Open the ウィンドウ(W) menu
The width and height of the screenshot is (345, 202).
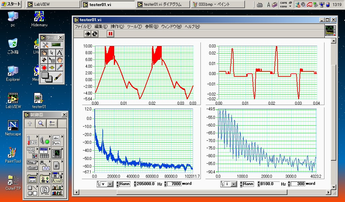pyautogui.click(x=171, y=27)
